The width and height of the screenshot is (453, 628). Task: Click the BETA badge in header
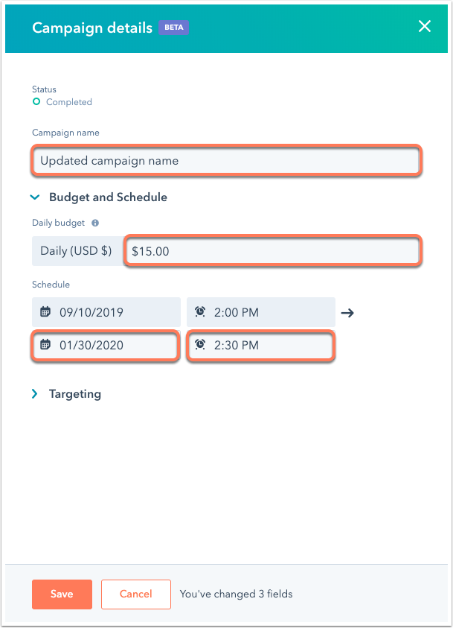click(174, 28)
